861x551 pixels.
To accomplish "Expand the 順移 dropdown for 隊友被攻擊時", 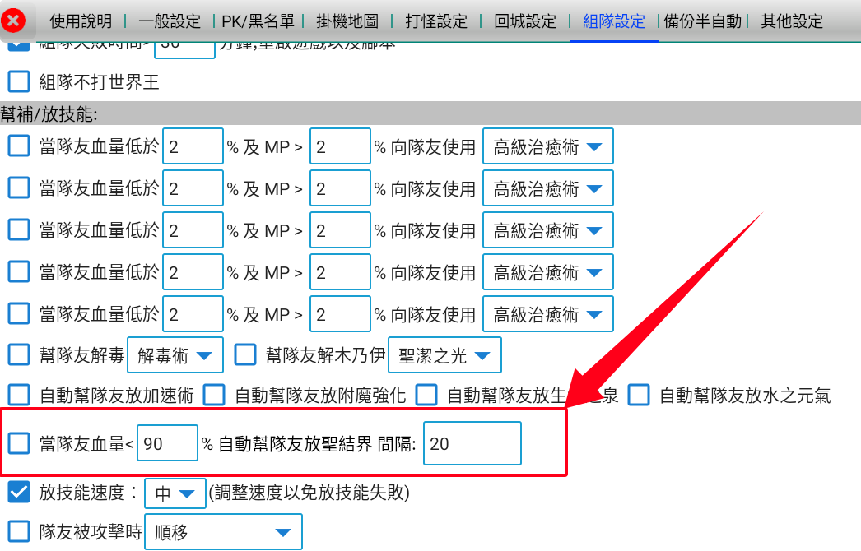I will (223, 533).
